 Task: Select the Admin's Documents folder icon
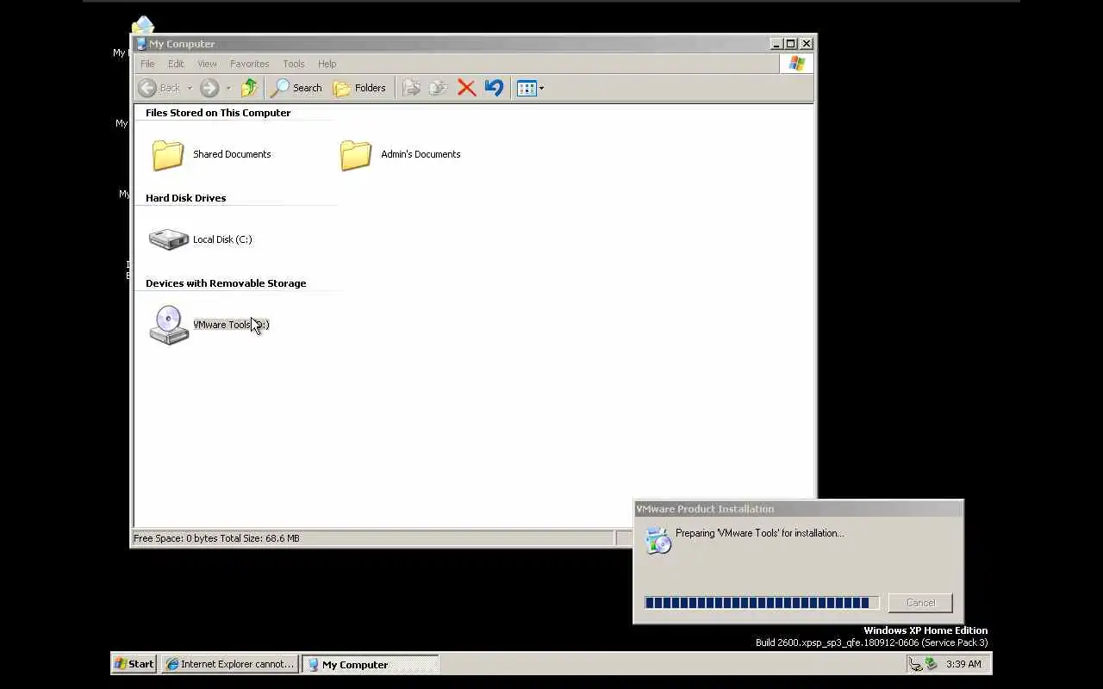point(356,155)
